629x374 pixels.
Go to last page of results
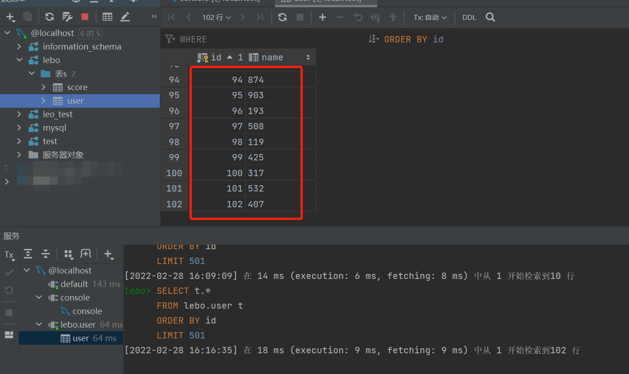point(260,18)
